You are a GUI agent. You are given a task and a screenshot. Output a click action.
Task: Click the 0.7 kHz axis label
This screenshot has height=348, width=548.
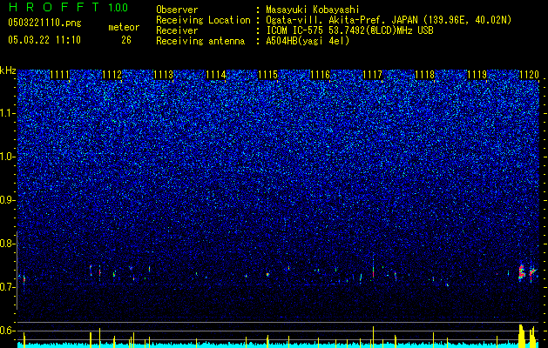pos(8,287)
